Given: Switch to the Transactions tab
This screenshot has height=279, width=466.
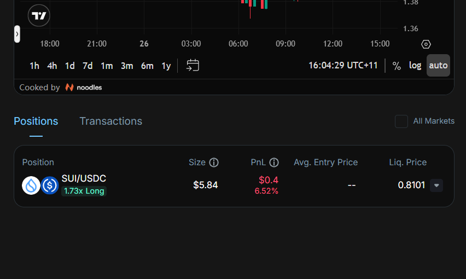Looking at the screenshot, I should 110,121.
